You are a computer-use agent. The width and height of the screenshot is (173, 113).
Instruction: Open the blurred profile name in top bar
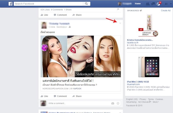pos(127,4)
